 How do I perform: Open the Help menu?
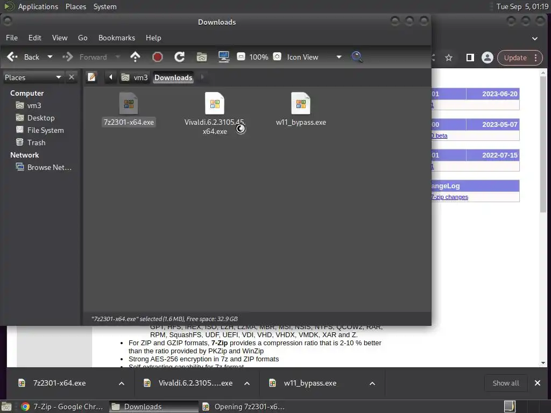(153, 38)
